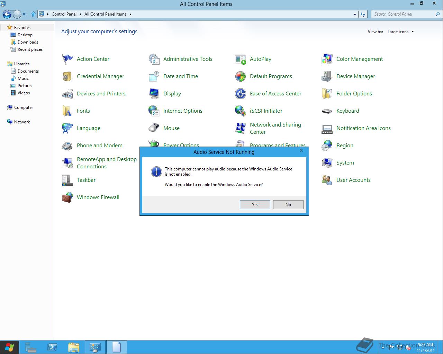443x354 pixels.
Task: Open the Date and Time icon
Action: coord(154,76)
